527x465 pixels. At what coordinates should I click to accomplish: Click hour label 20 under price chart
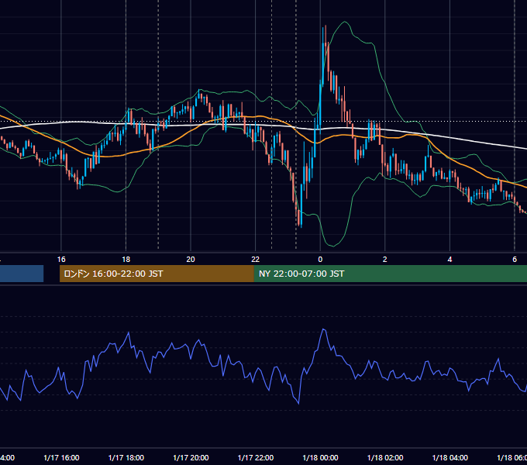[191, 260]
